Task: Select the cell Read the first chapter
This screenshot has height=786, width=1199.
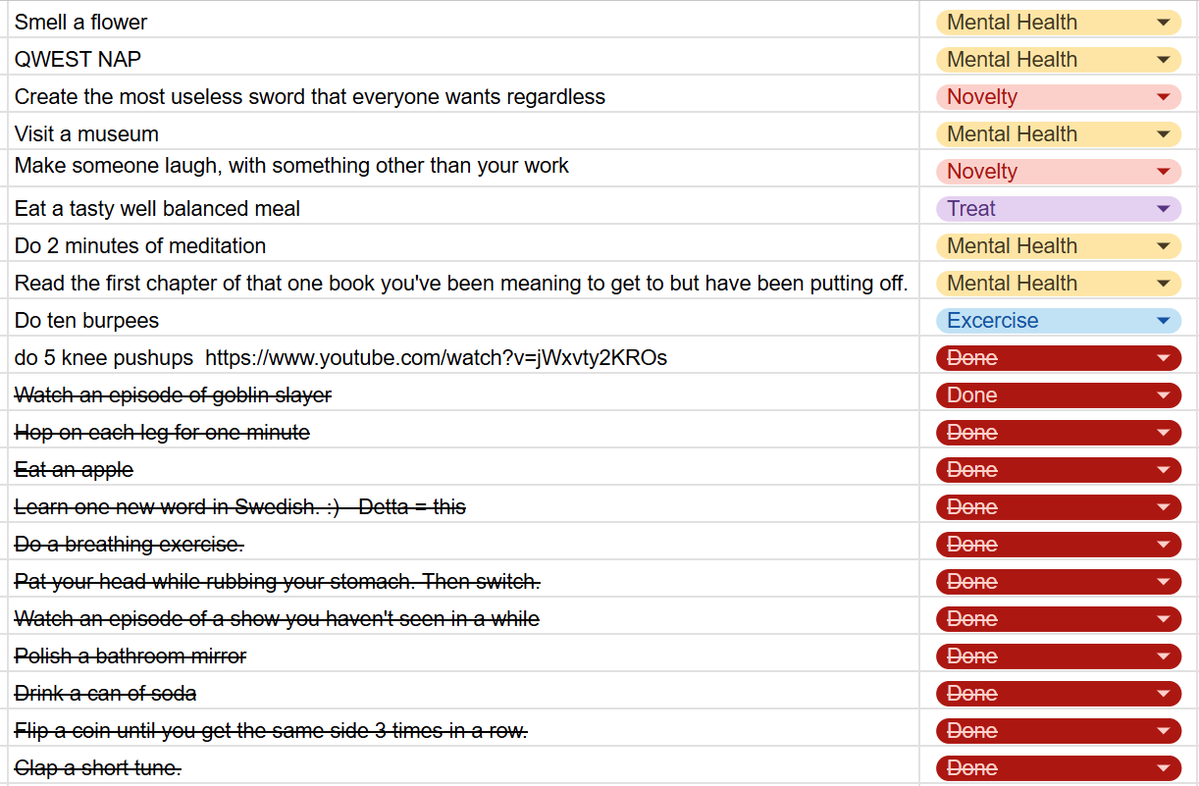Action: (x=463, y=284)
